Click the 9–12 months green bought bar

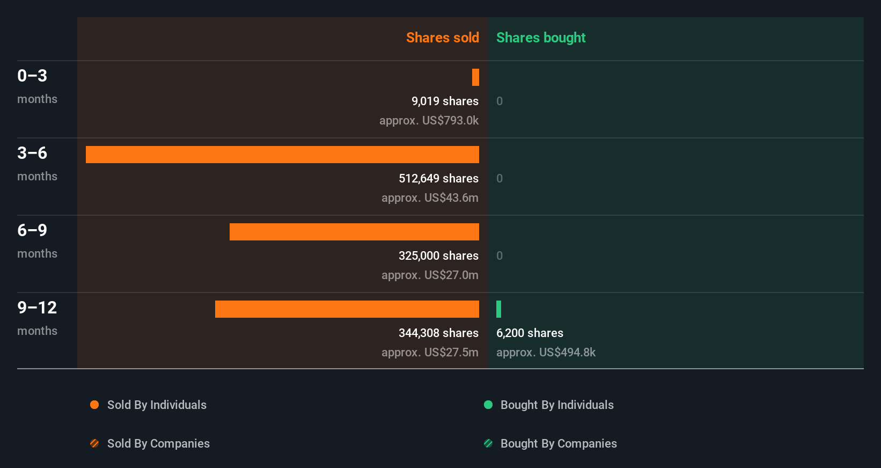(x=498, y=309)
